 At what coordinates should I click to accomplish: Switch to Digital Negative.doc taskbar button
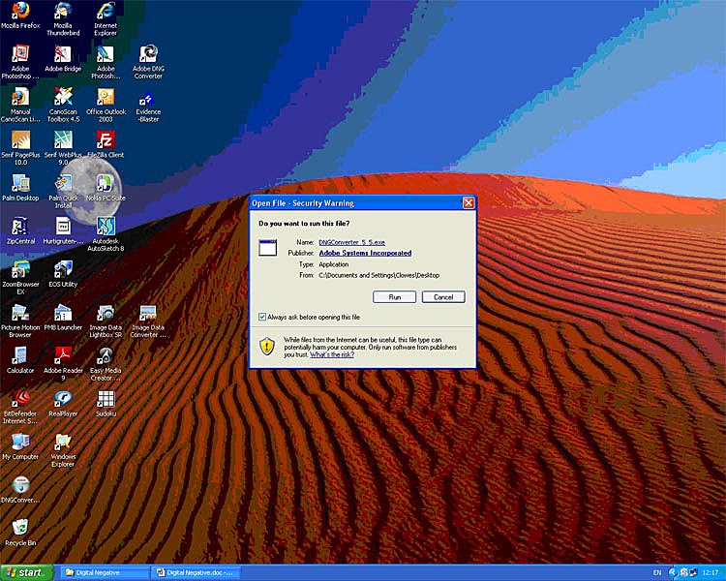[197, 573]
